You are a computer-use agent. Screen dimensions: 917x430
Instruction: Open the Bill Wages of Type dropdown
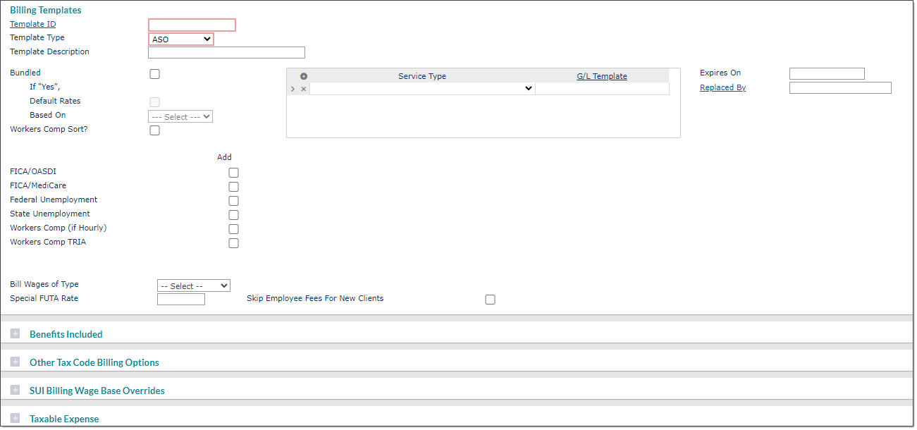[x=193, y=285]
